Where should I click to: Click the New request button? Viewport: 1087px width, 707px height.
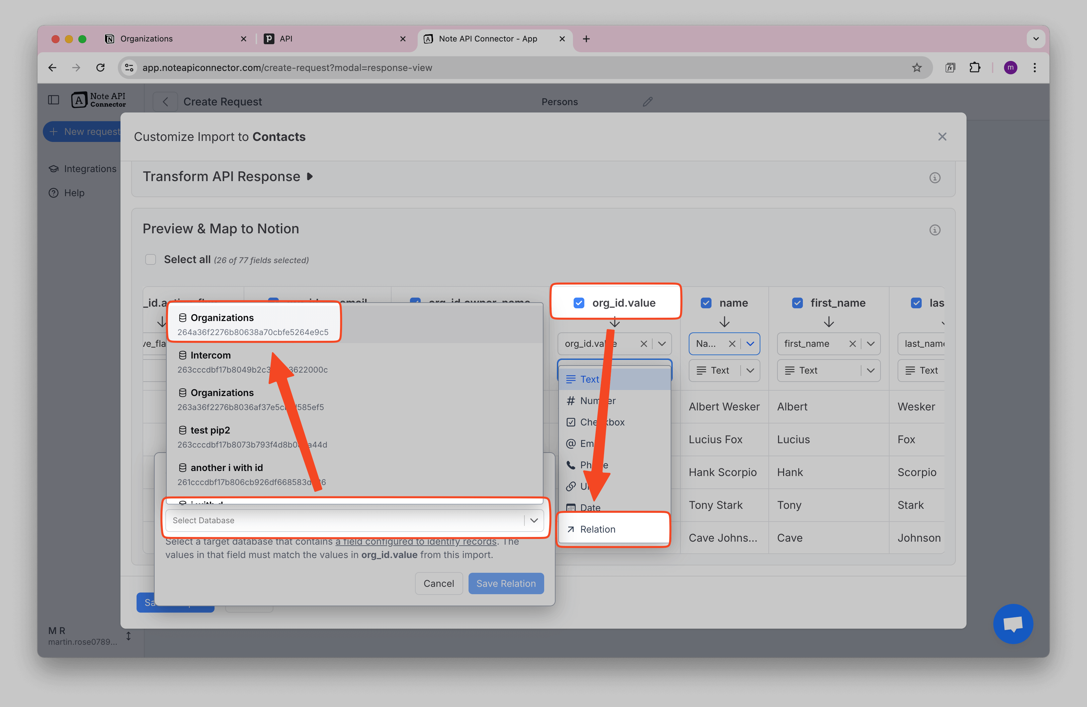(x=82, y=132)
